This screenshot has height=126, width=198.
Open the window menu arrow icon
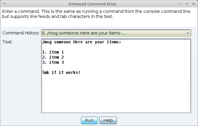pyautogui.click(x=3, y=4)
